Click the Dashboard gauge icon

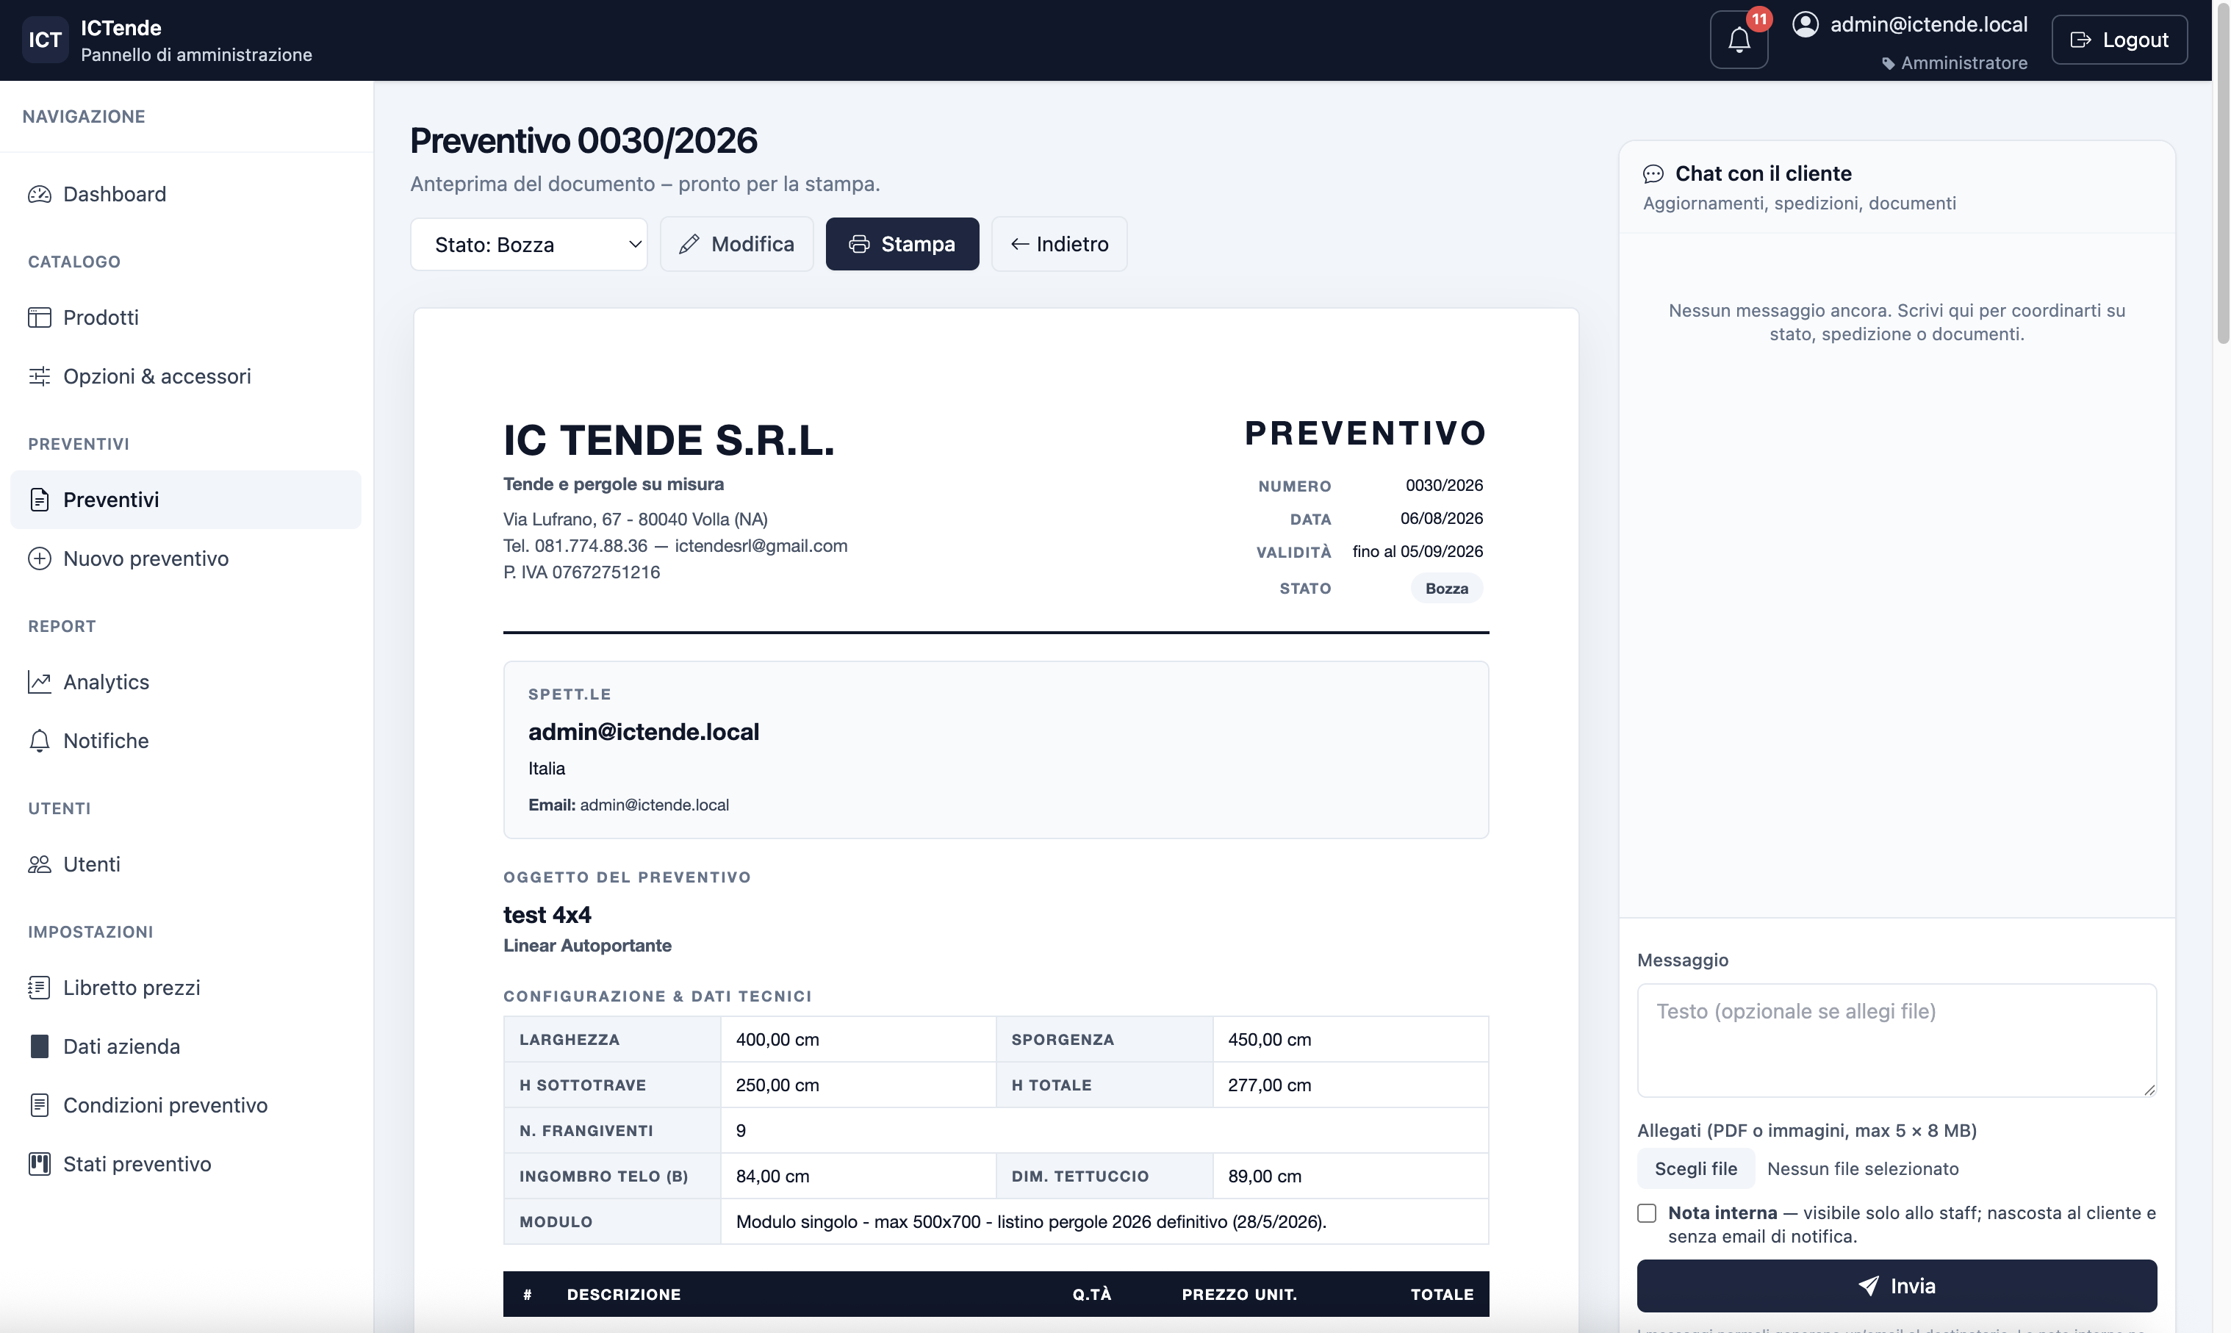coord(40,194)
